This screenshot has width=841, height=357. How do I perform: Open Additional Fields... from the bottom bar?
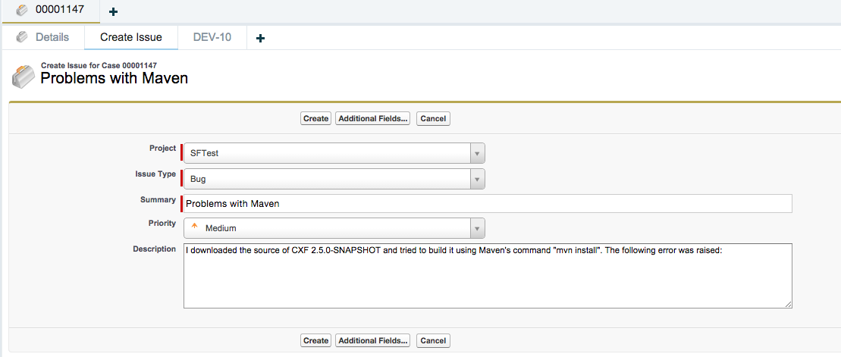pos(374,340)
